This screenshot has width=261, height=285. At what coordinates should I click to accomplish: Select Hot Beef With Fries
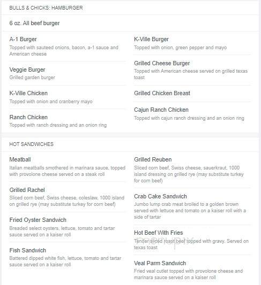[x=158, y=233]
